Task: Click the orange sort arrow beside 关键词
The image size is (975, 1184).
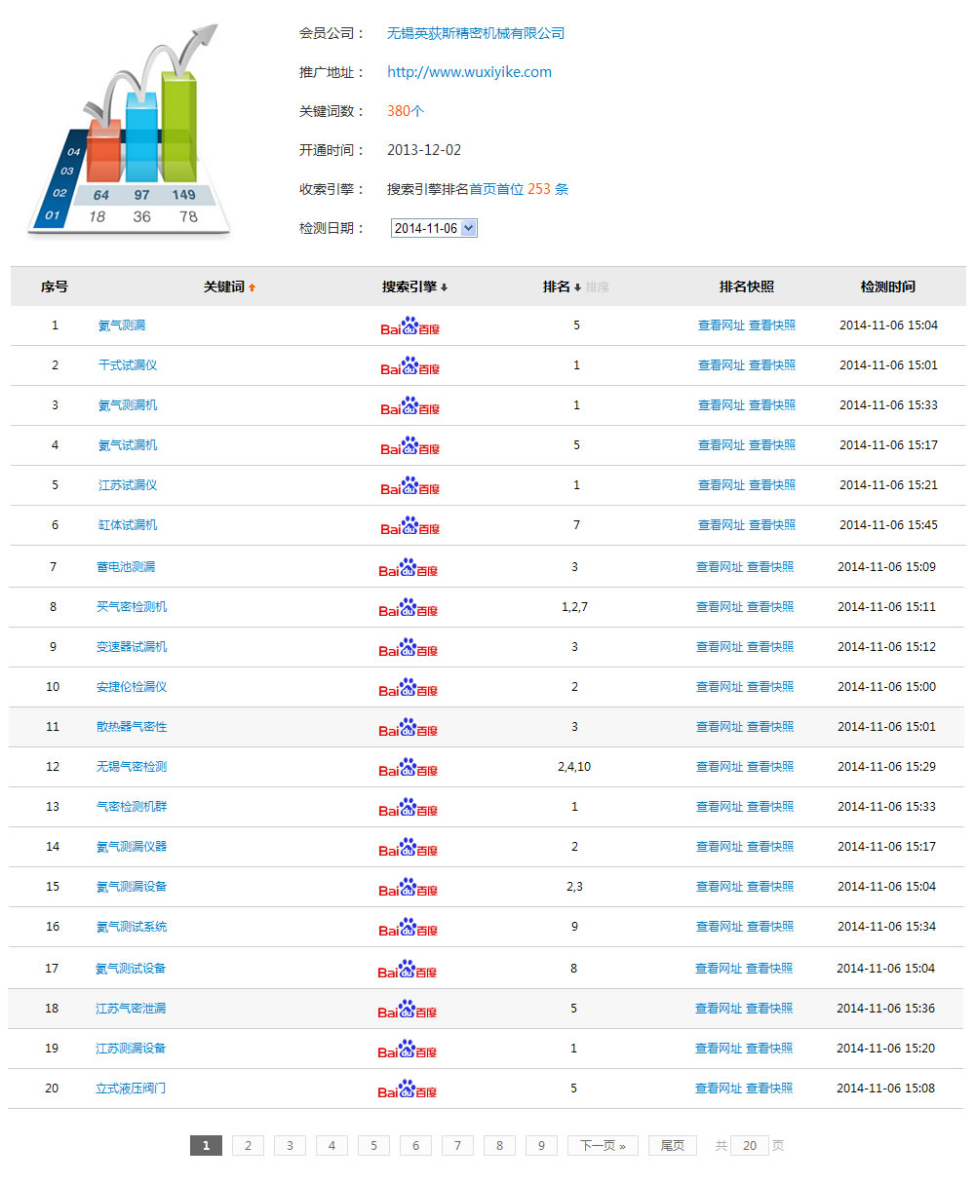Action: 252,287
